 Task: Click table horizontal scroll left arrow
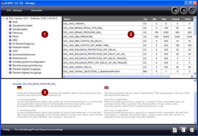64,76
